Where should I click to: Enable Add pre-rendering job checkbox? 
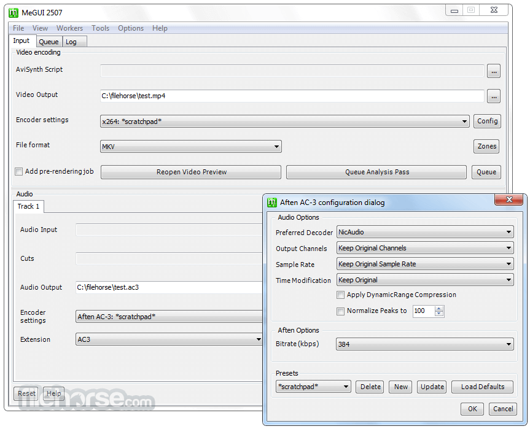pos(18,172)
